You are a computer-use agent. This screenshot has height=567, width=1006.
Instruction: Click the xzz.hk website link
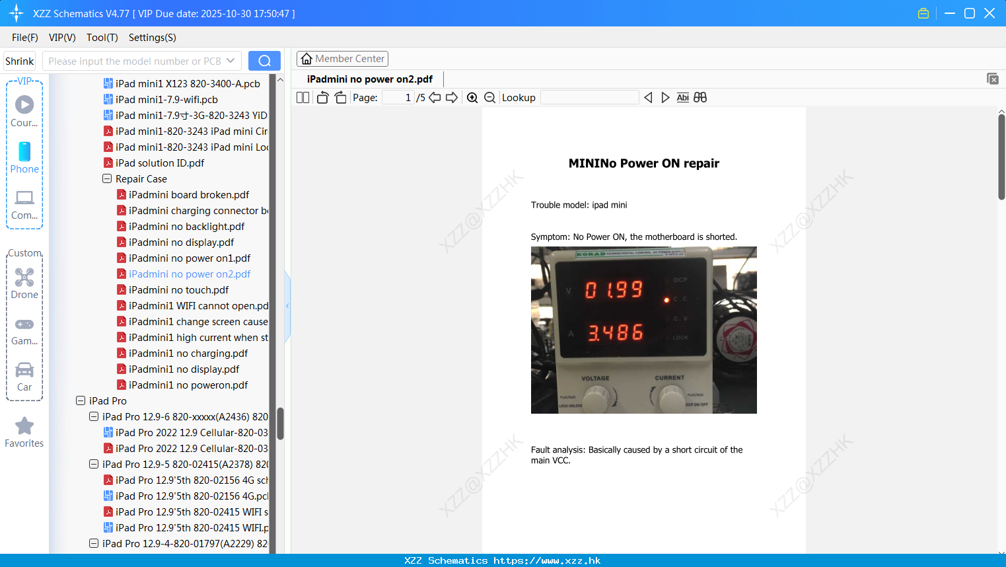pyautogui.click(x=547, y=560)
